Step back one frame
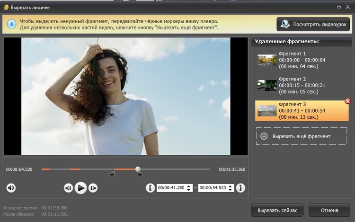The width and height of the screenshot is (355, 222). [x=68, y=188]
